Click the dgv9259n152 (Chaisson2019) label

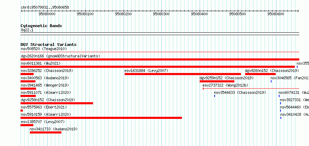click(227, 78)
